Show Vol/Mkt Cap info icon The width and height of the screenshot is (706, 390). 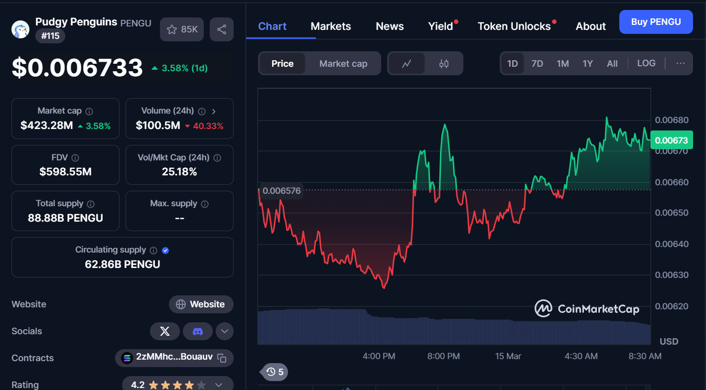(x=218, y=158)
